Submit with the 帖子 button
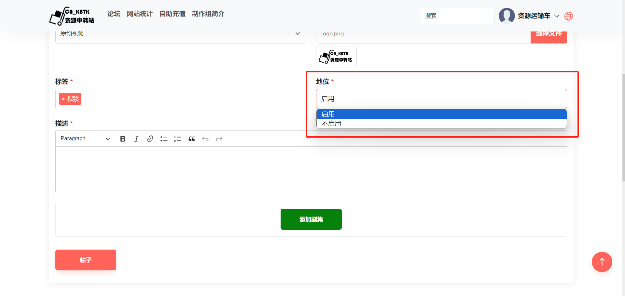The height and width of the screenshot is (296, 625). (x=86, y=260)
